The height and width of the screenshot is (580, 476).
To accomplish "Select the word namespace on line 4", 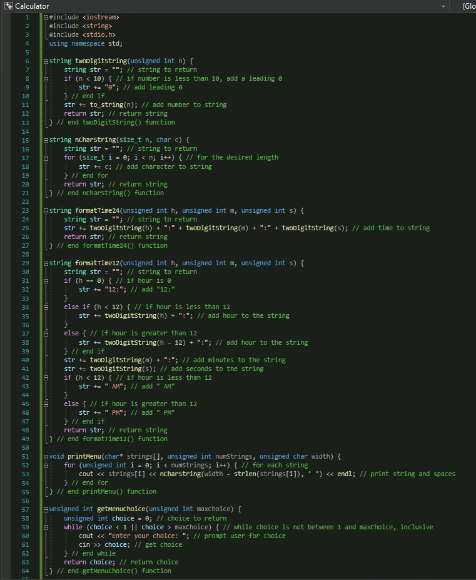I will pos(88,43).
